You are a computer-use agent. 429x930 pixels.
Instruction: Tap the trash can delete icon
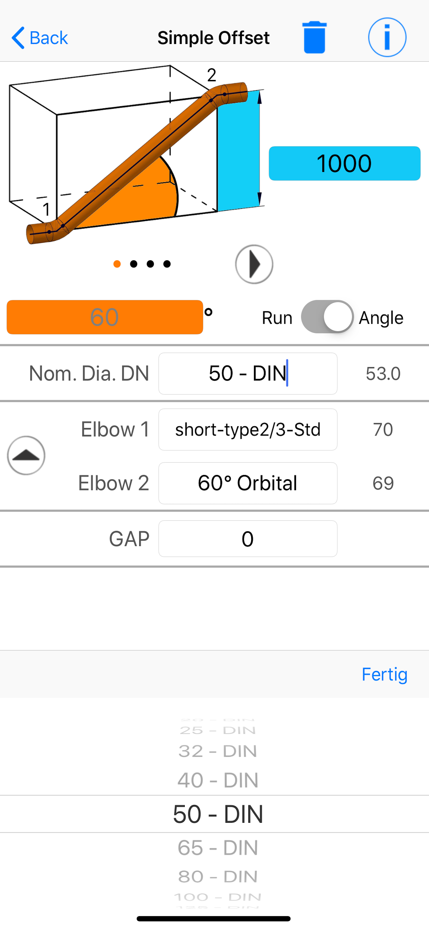pyautogui.click(x=314, y=37)
